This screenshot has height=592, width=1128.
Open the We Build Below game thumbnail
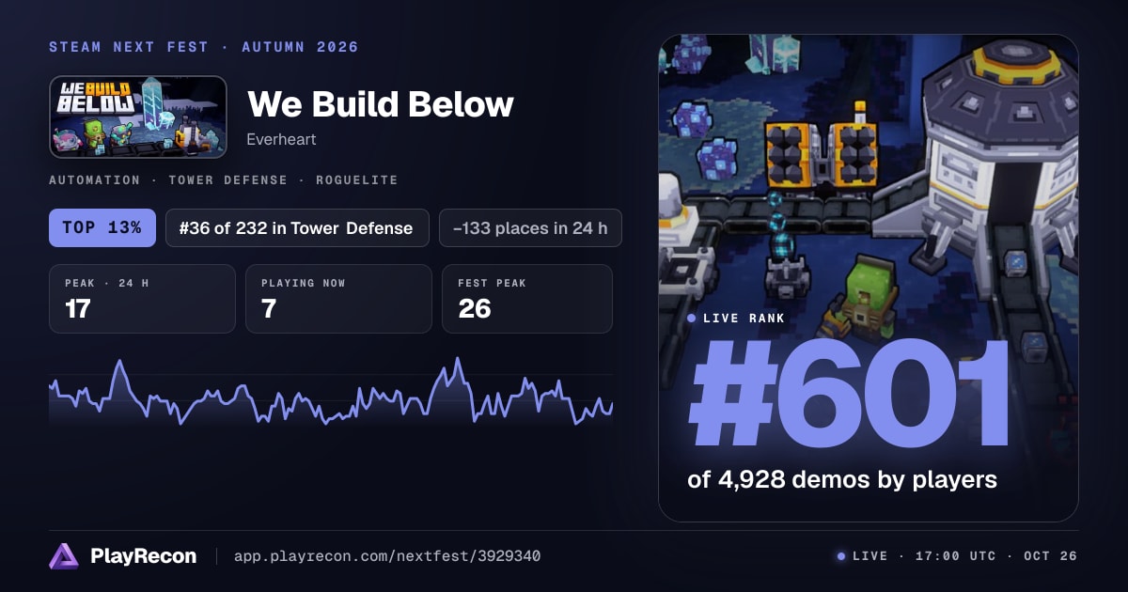tap(138, 117)
